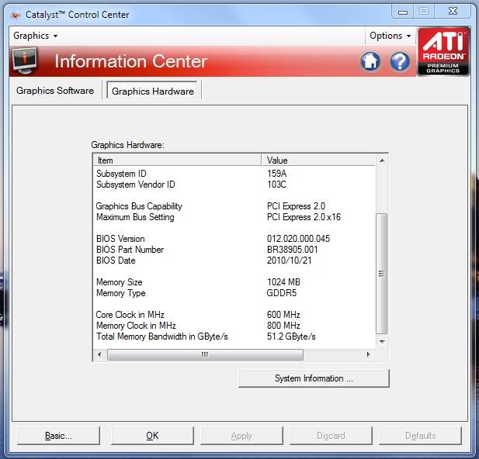Click the list scroll down arrow

click(x=382, y=341)
